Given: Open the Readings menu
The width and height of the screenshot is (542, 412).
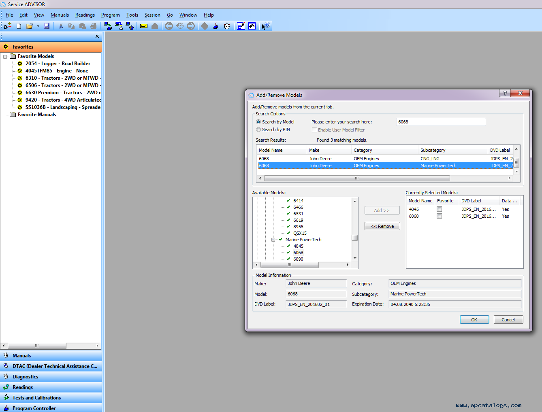Looking at the screenshot, I should click(x=85, y=15).
